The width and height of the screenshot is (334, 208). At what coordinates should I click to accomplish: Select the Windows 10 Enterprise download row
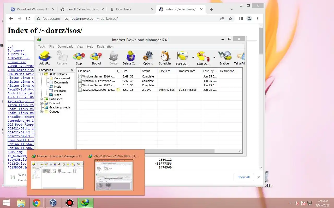click(159, 81)
